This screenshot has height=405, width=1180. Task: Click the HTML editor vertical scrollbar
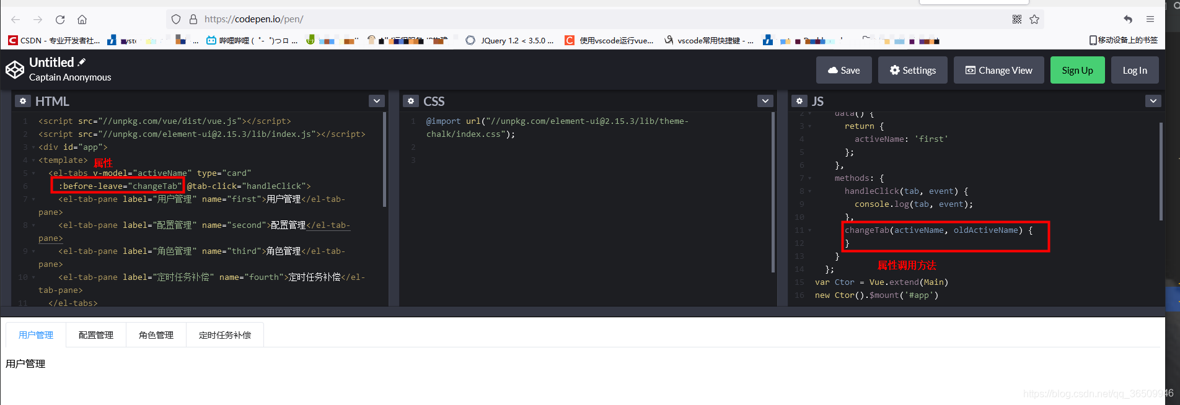[x=384, y=160]
